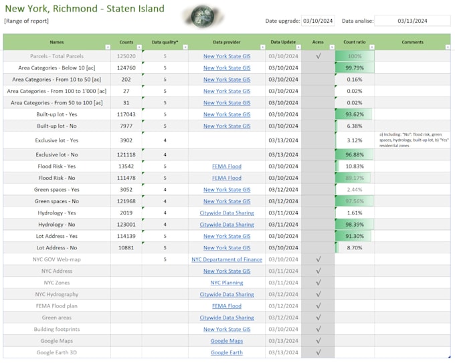Click count ratio 10.83% for Flood Risk - Yes
455x363 pixels.
pos(355,166)
